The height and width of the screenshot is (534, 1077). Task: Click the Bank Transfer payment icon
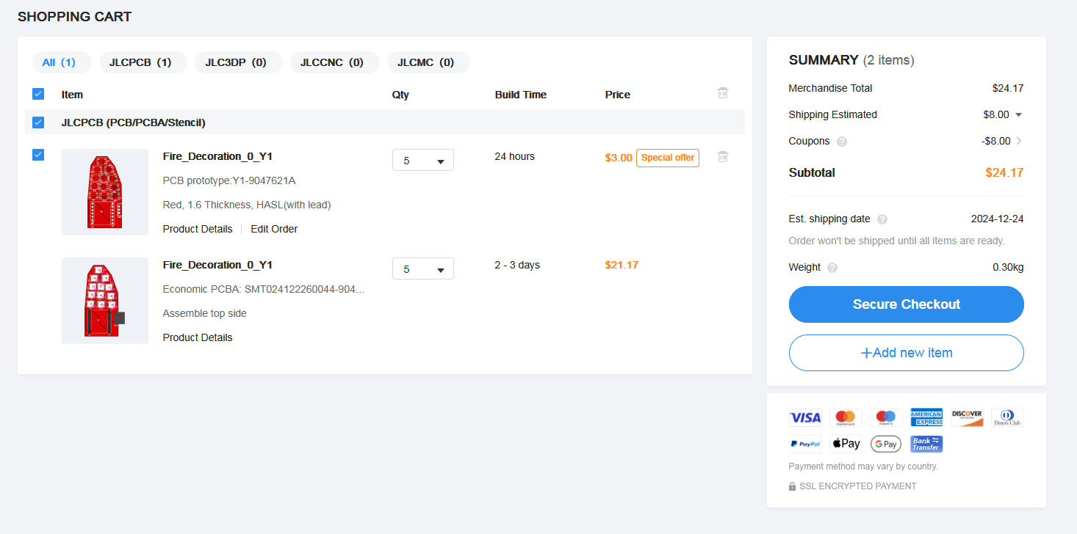coord(926,444)
